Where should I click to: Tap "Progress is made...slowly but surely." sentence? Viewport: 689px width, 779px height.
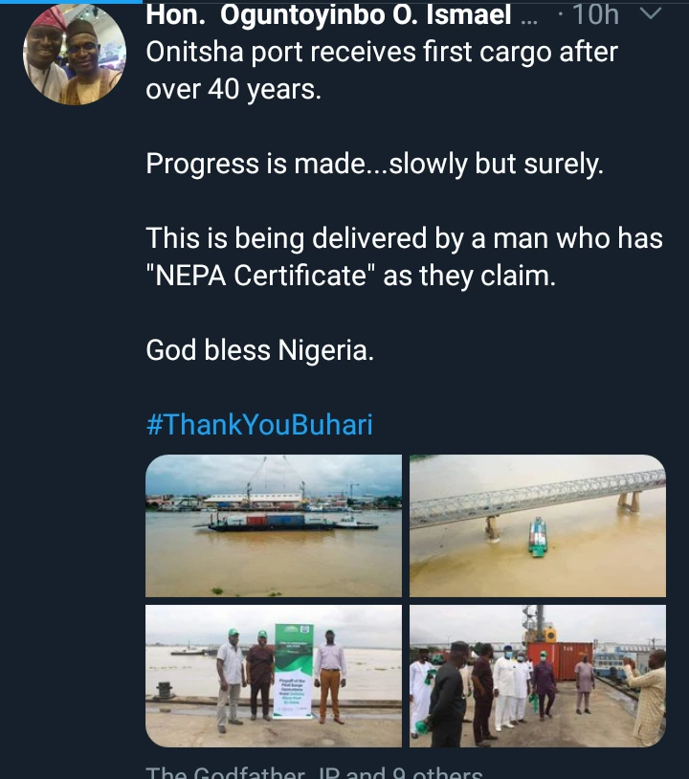pyautogui.click(x=375, y=164)
